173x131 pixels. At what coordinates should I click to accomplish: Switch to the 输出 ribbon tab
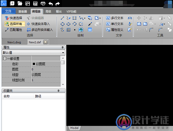point(59,11)
